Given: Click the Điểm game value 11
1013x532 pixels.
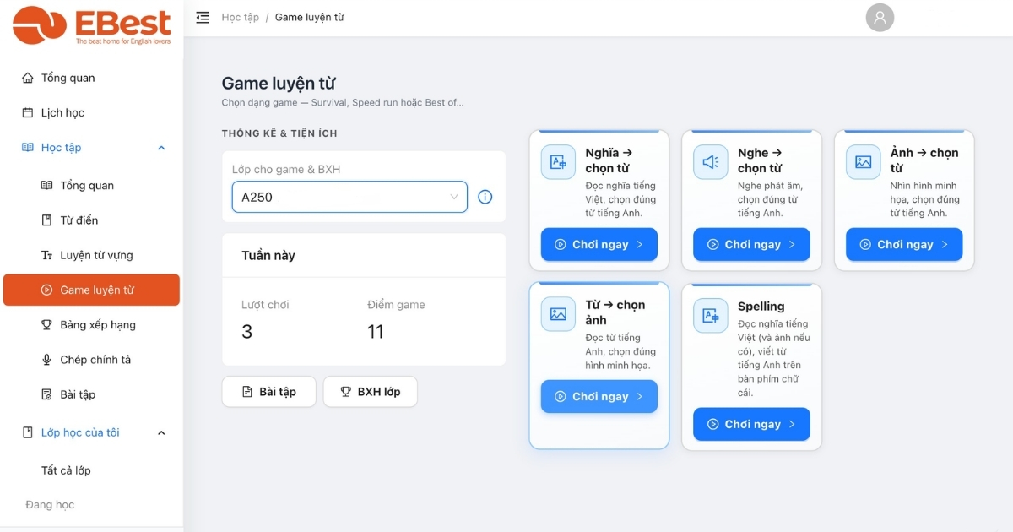Looking at the screenshot, I should (376, 332).
